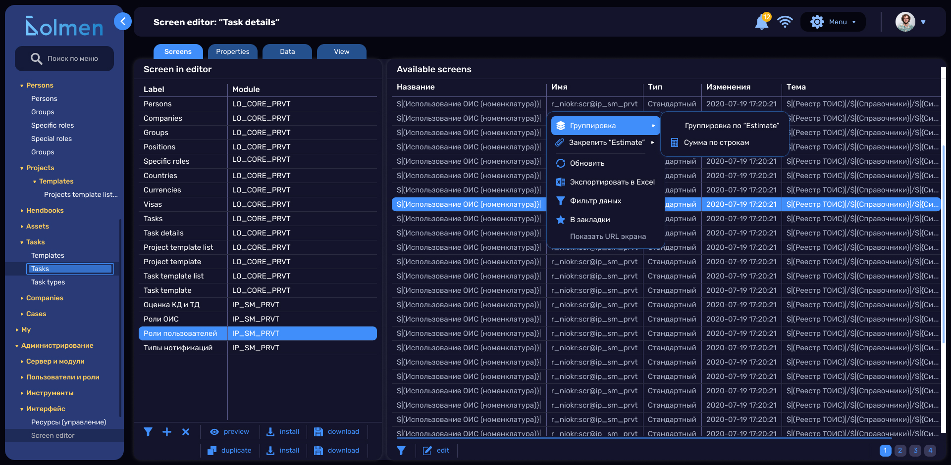Open Screen editor in the sidebar
Image resolution: width=951 pixels, height=465 pixels.
53,436
